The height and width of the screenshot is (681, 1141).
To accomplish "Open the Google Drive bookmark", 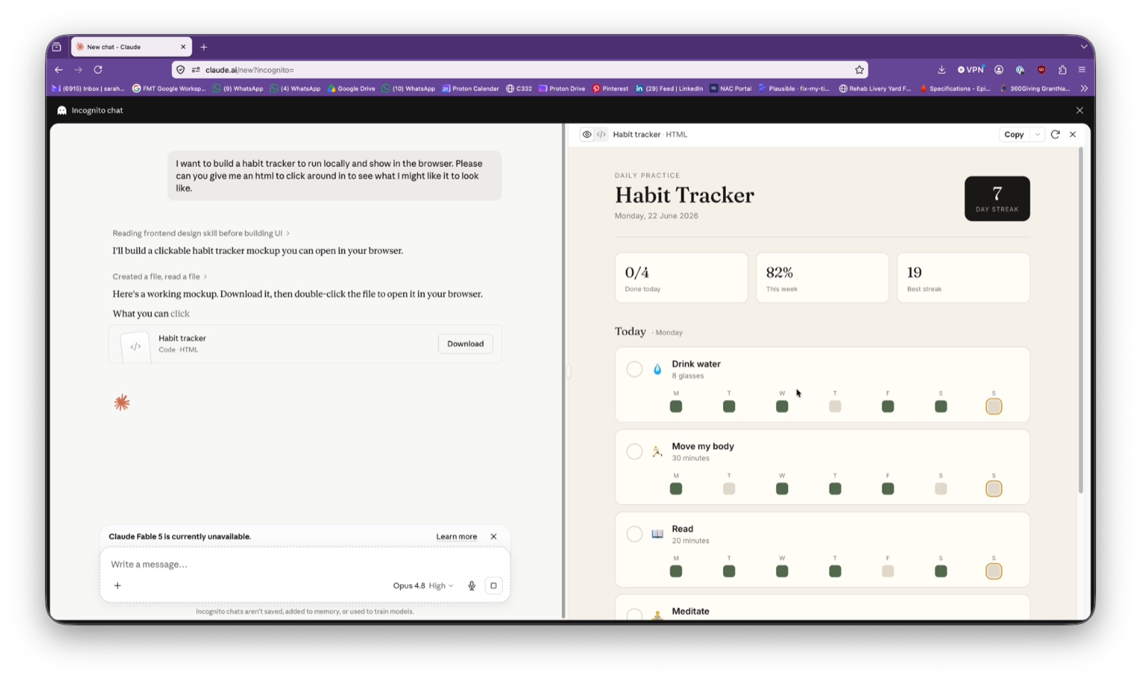I will pos(351,88).
